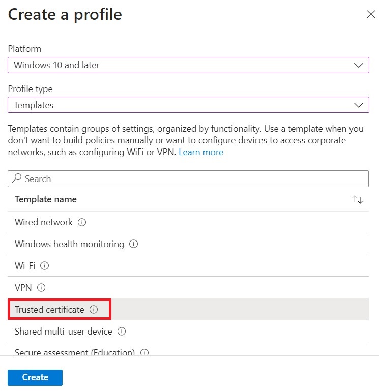Open the Platform dropdown

(188, 65)
